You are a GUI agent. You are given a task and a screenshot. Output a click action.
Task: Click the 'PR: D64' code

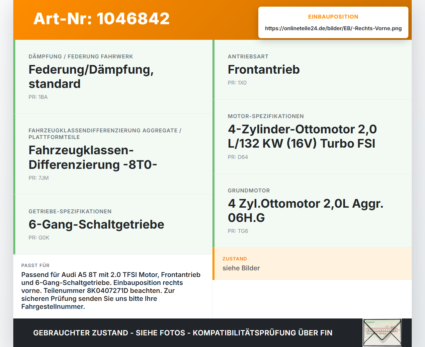click(x=238, y=157)
